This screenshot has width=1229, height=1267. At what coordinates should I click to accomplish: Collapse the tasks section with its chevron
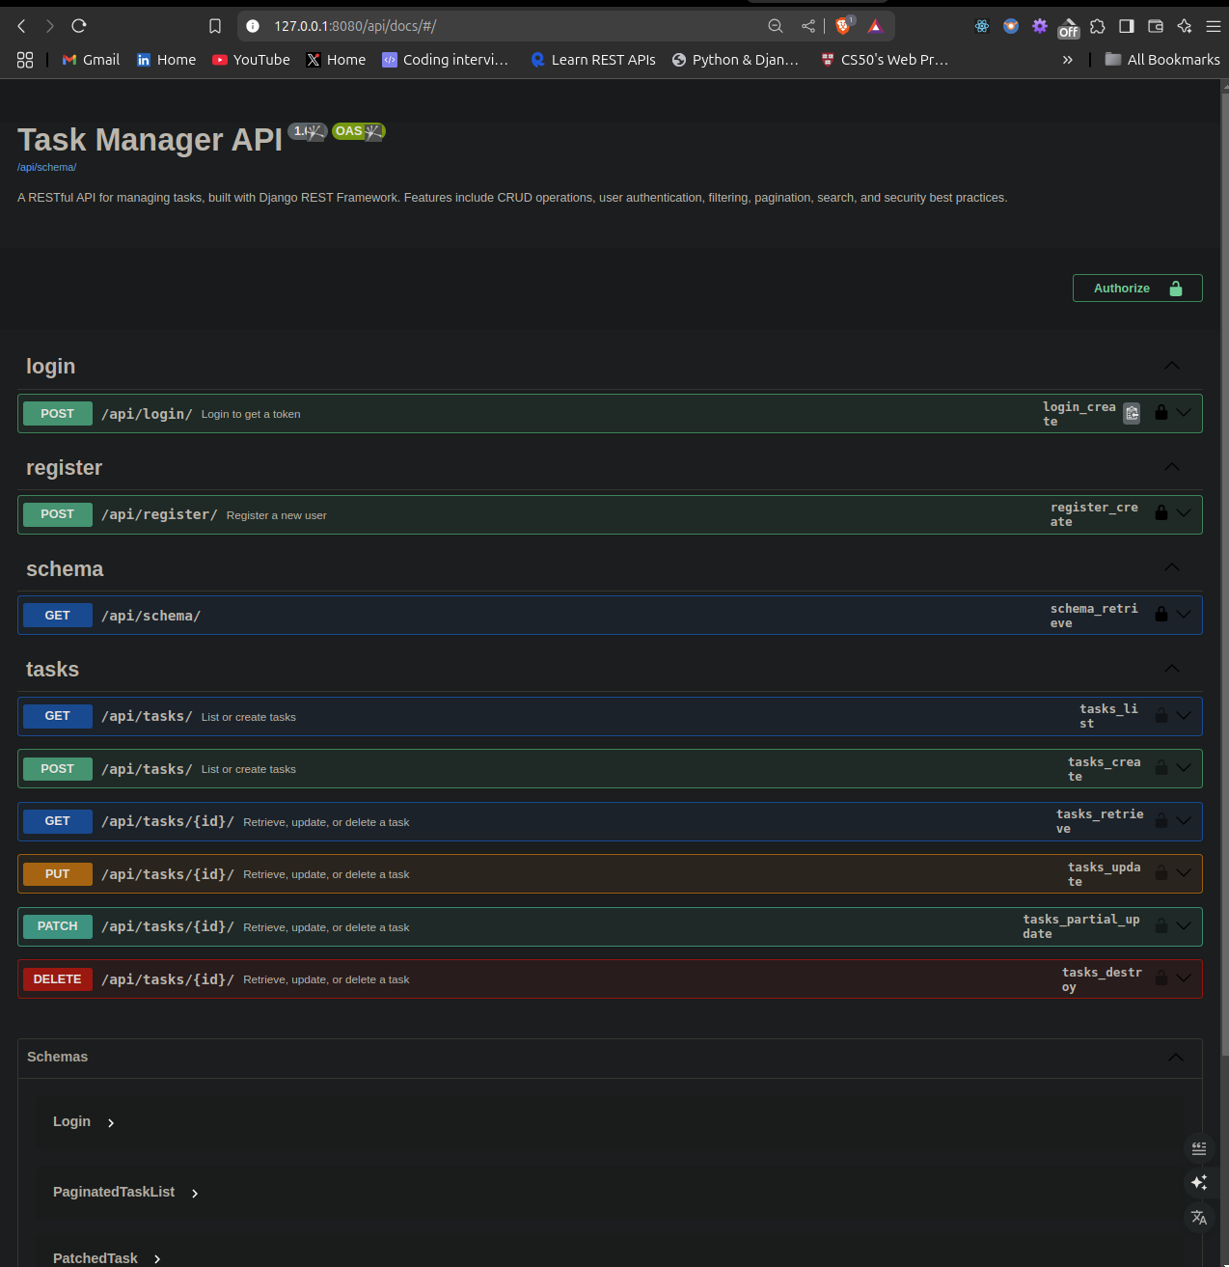point(1172,669)
